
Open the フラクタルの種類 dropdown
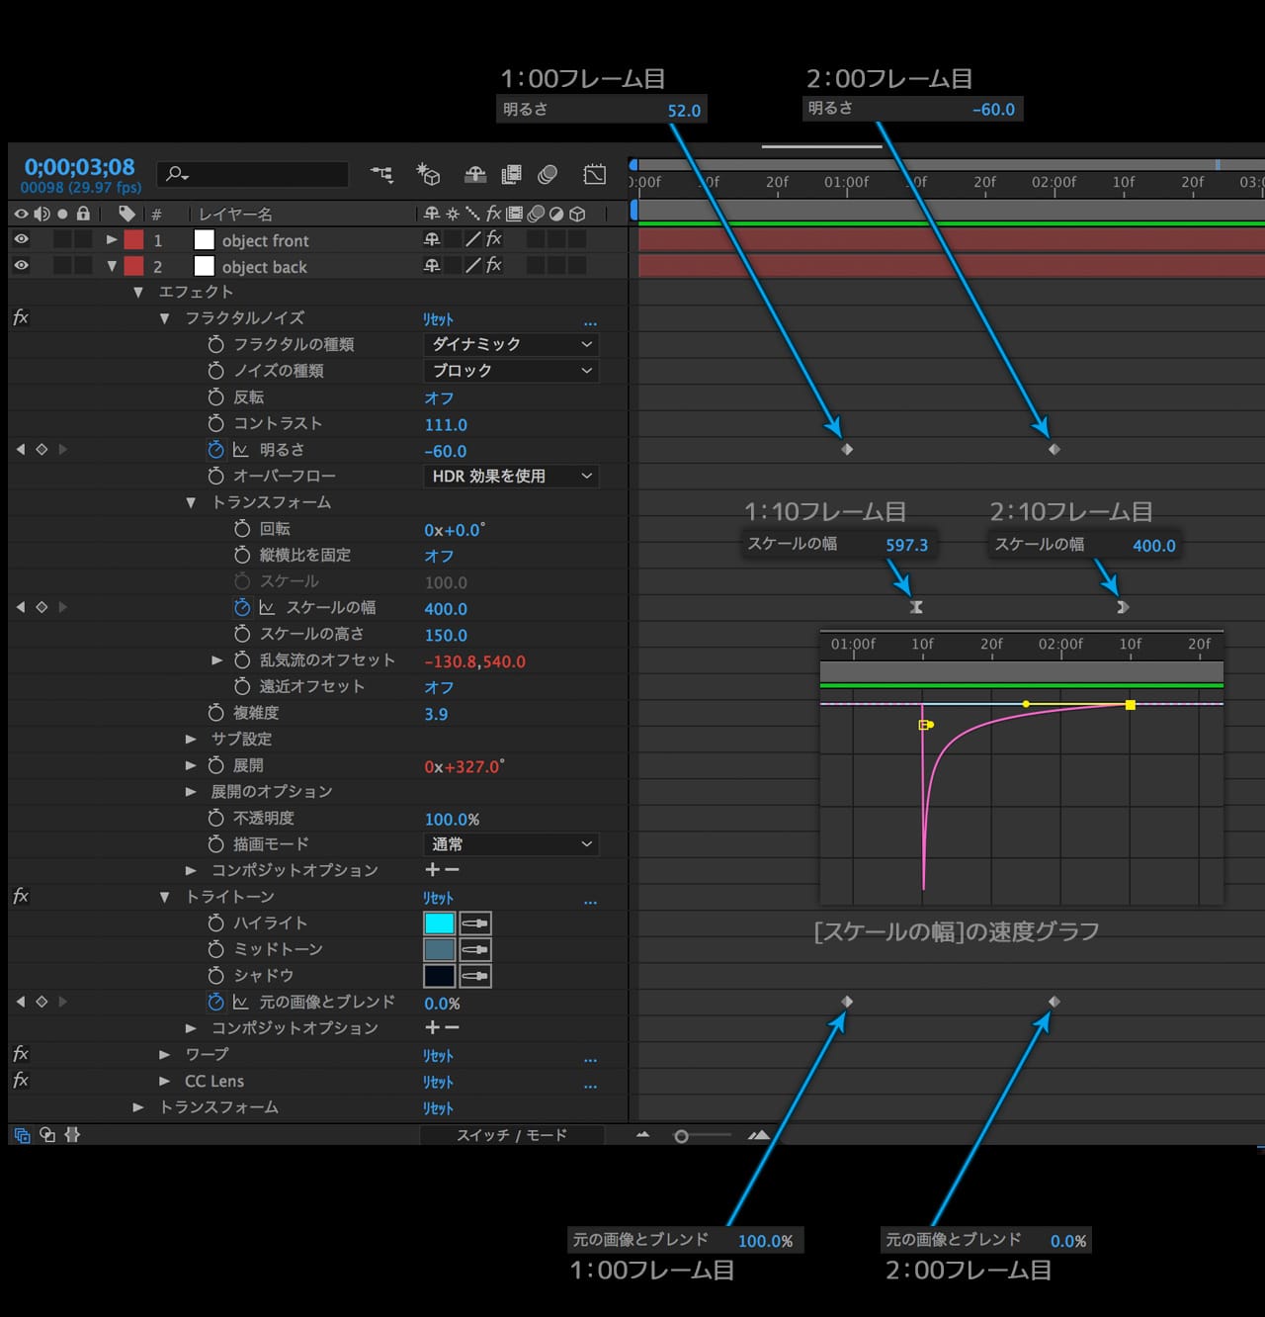[511, 344]
